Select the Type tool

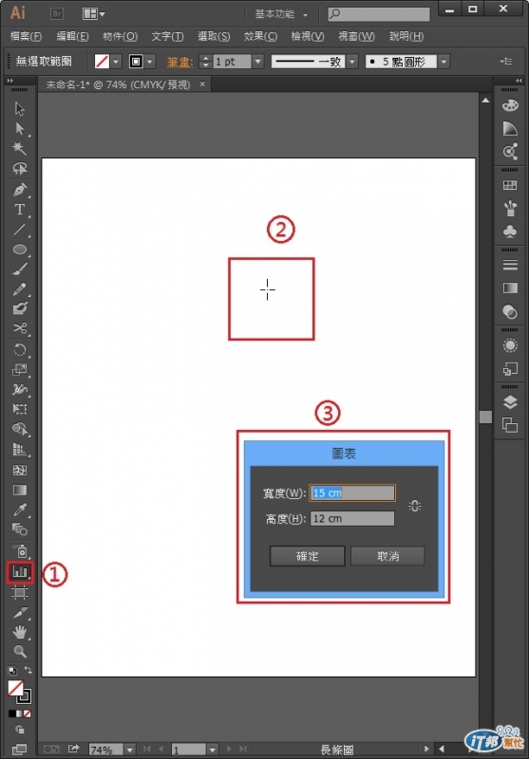click(20, 210)
